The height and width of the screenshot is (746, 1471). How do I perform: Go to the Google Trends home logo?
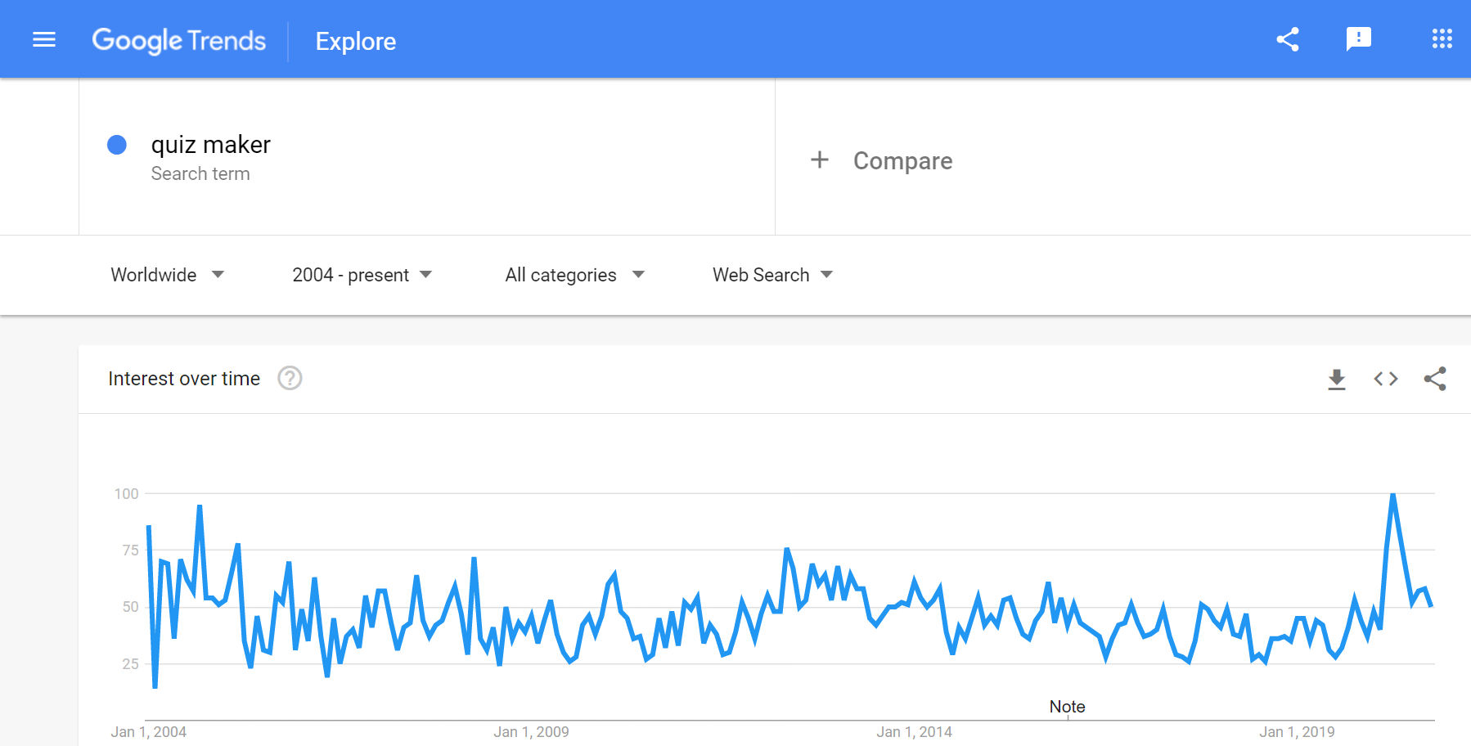tap(179, 41)
